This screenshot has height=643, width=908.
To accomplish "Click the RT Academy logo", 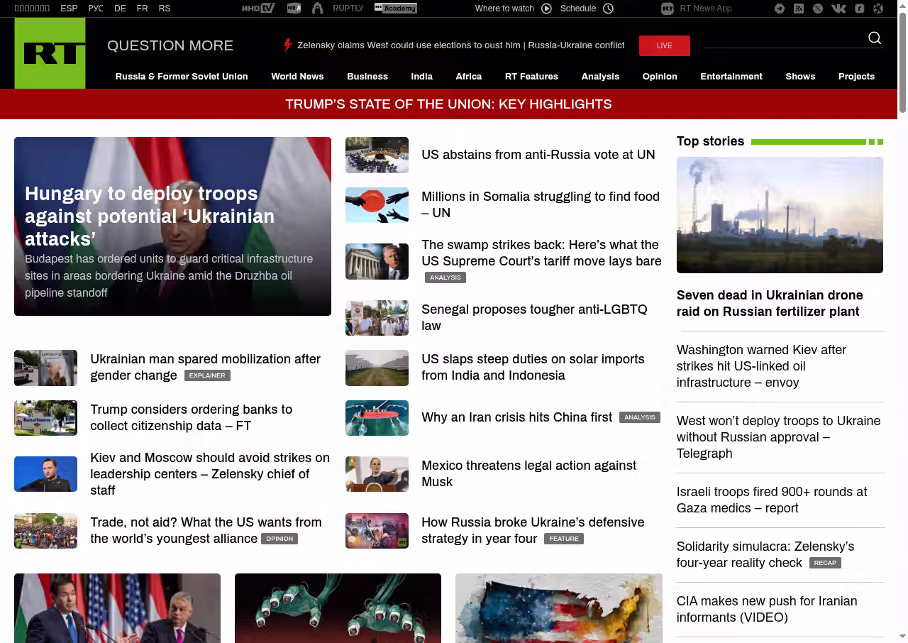I will (395, 9).
